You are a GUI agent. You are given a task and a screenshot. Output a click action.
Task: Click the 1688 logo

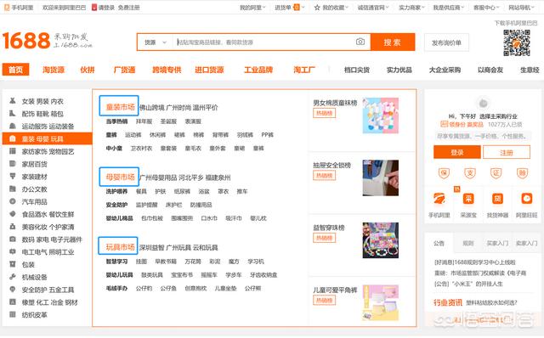click(26, 41)
